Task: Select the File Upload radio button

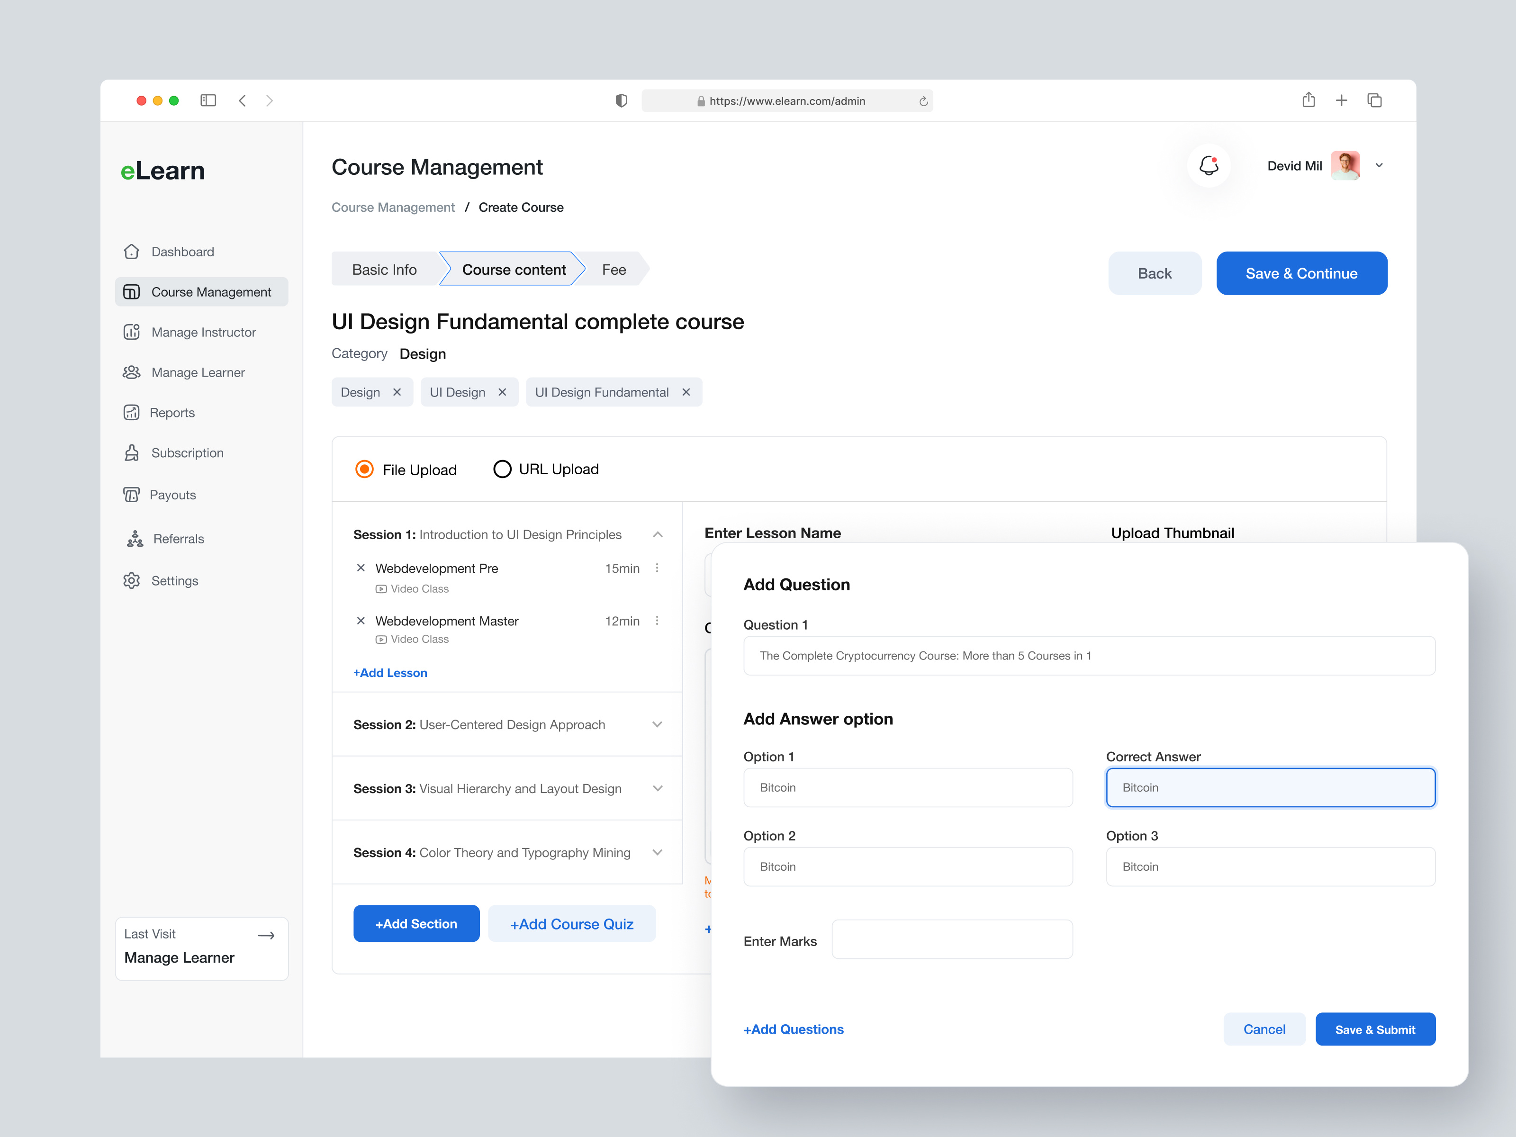Action: 364,469
